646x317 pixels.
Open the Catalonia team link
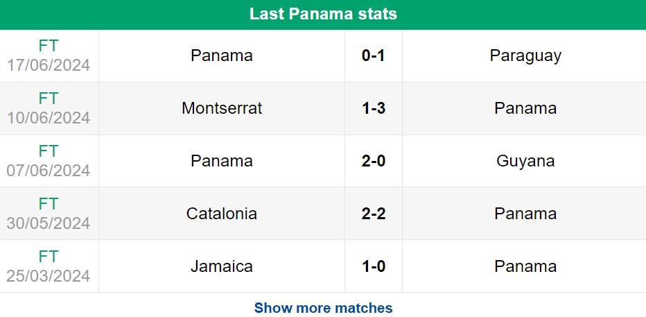click(222, 214)
